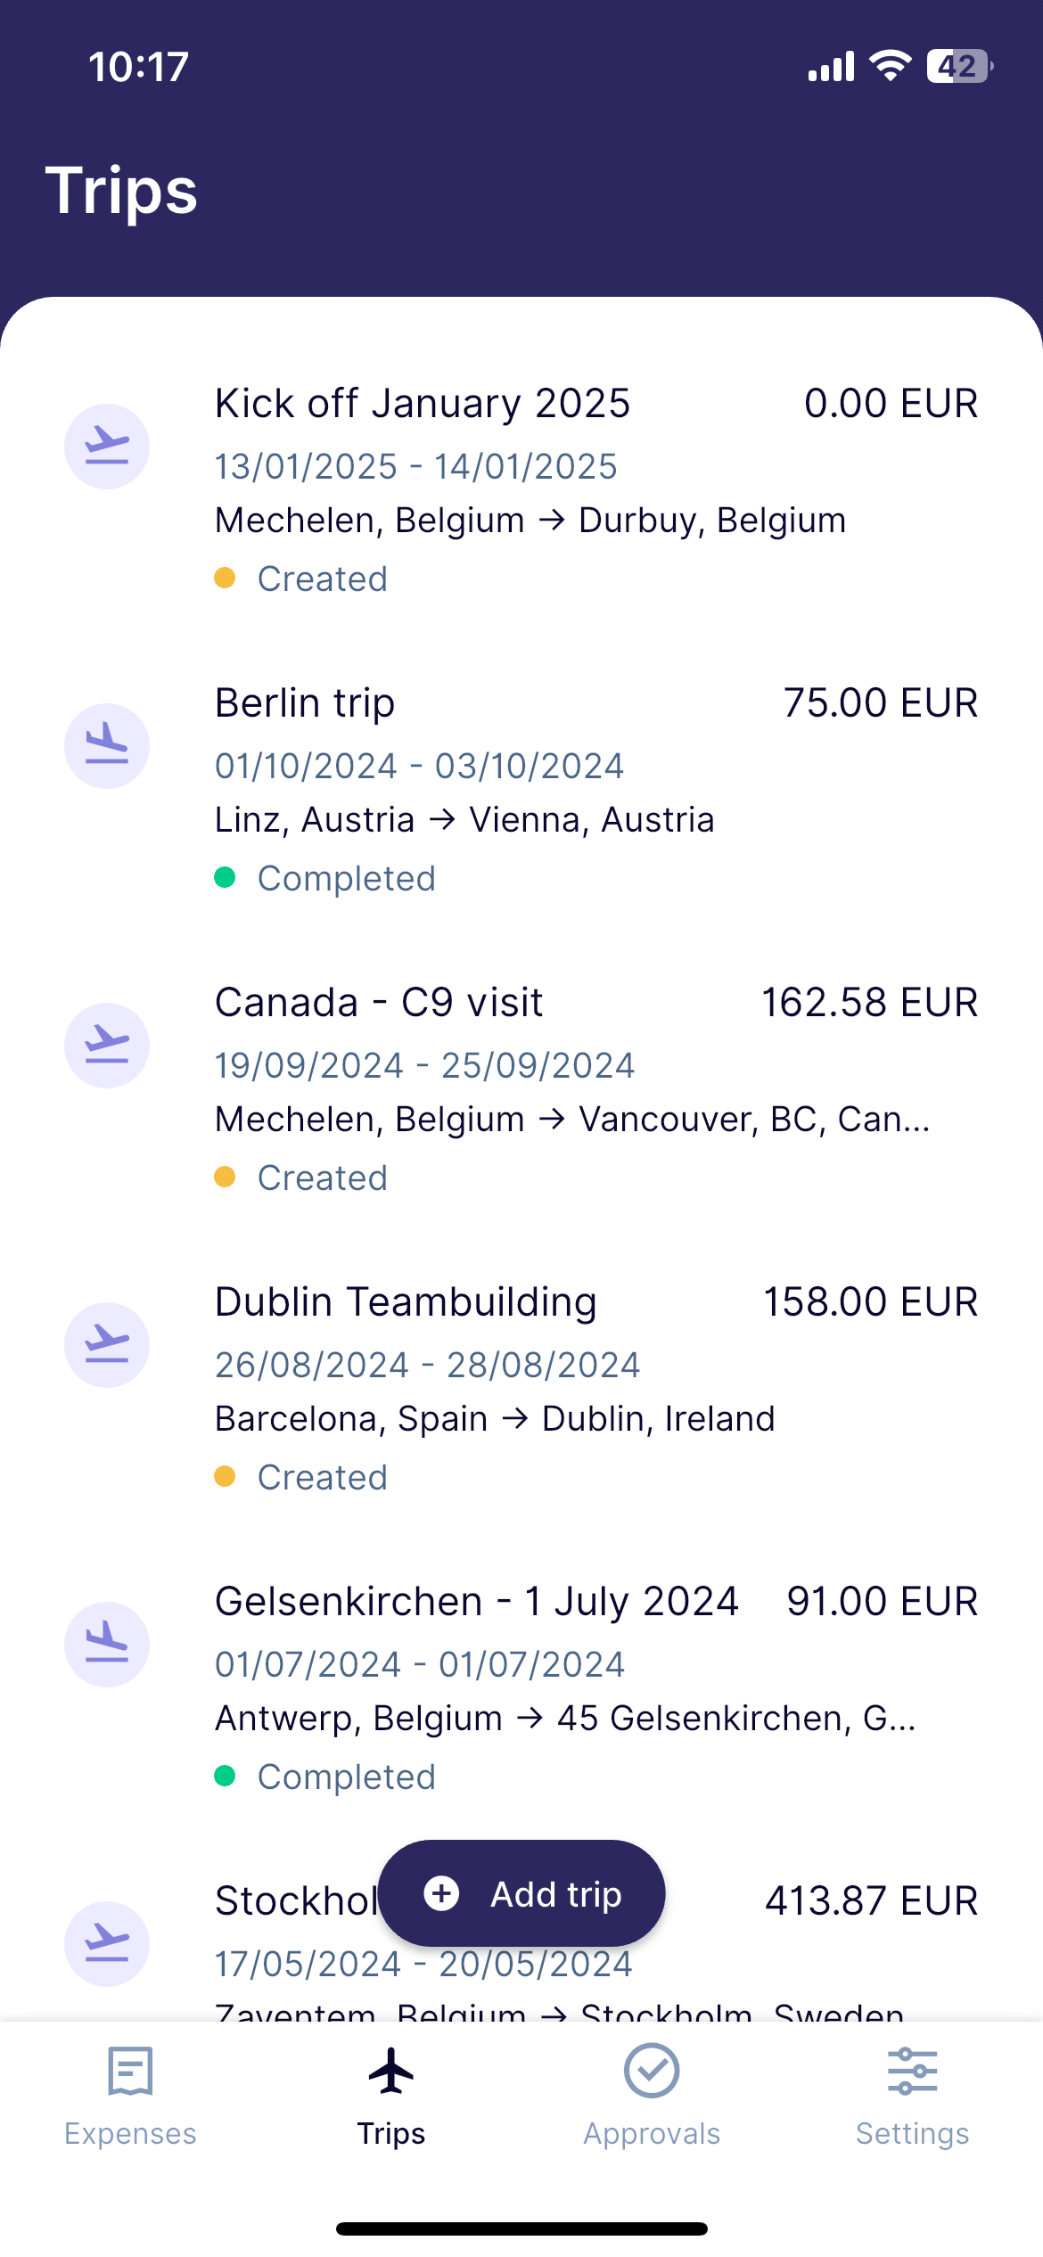Tap the Berlin trip landing plane icon
This screenshot has height=2257, width=1043.
click(x=107, y=746)
